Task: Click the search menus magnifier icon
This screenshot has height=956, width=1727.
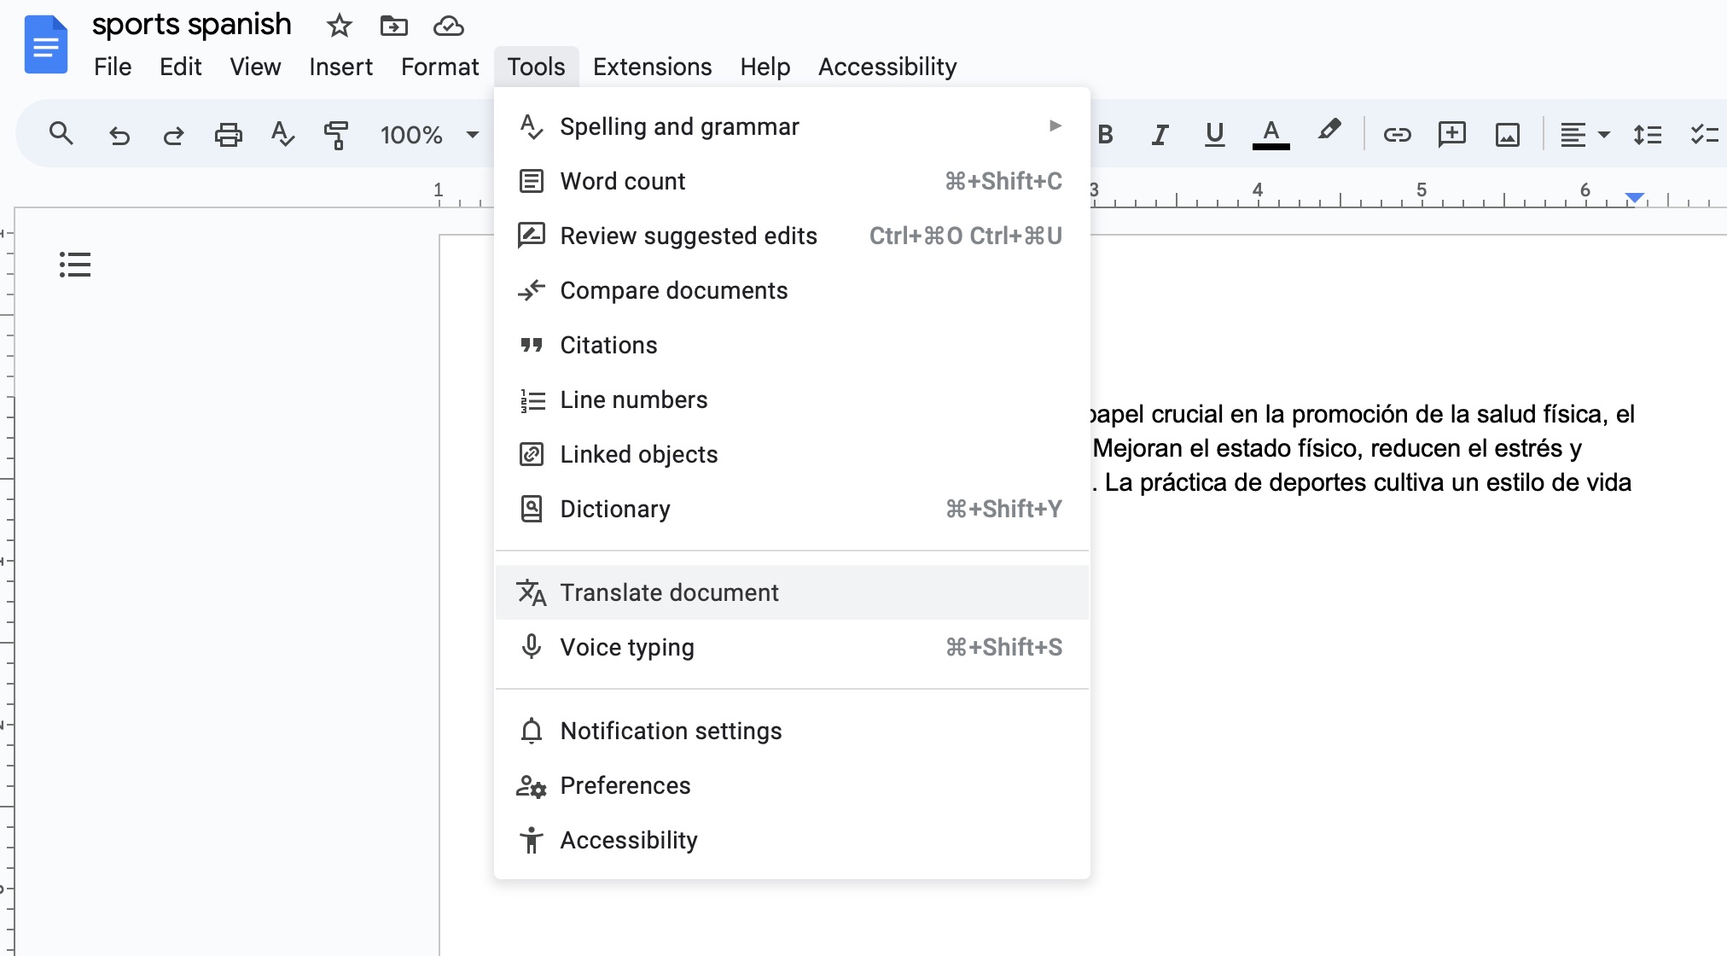Action: point(61,134)
